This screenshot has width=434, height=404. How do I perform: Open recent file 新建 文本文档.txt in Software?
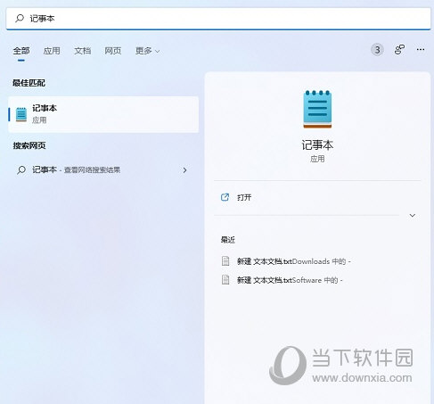290,280
